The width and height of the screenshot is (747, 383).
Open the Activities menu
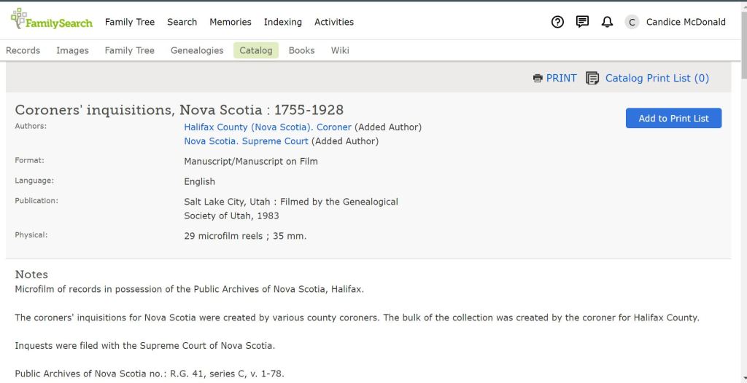click(x=333, y=22)
